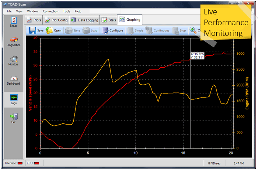
Task: Open the Window menu
Action: tap(32, 11)
